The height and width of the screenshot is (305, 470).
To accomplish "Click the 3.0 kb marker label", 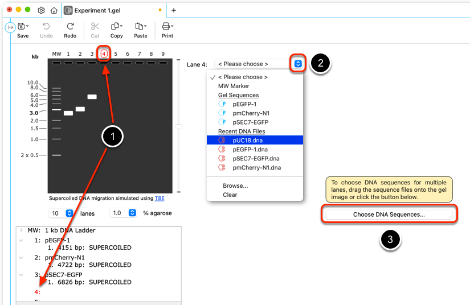I will pos(34,113).
